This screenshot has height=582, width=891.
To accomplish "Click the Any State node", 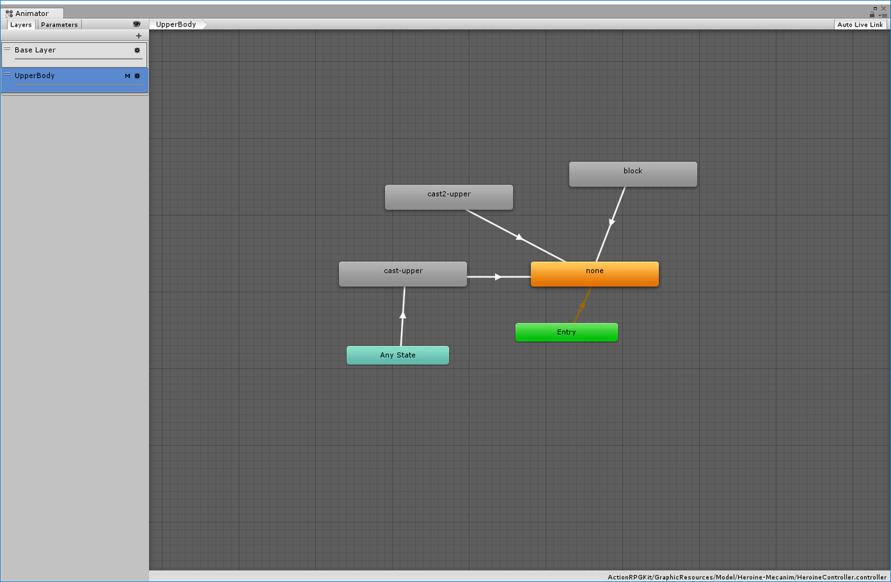I will (397, 355).
